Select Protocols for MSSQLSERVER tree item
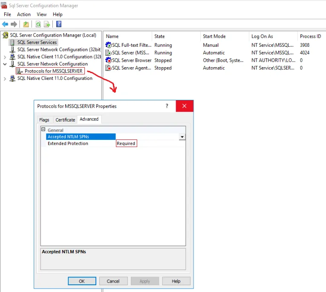This screenshot has width=326, height=292. [x=53, y=71]
